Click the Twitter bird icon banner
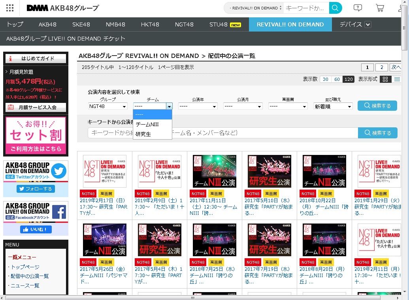The image size is (409, 300). point(36,171)
